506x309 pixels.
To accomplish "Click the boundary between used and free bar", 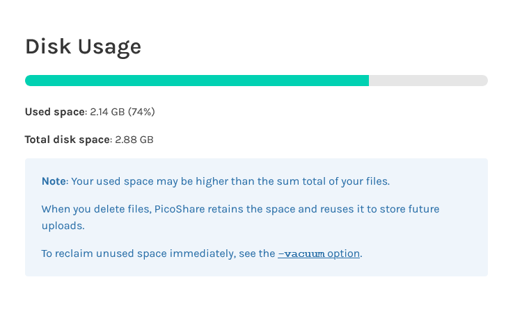I will [x=369, y=81].
